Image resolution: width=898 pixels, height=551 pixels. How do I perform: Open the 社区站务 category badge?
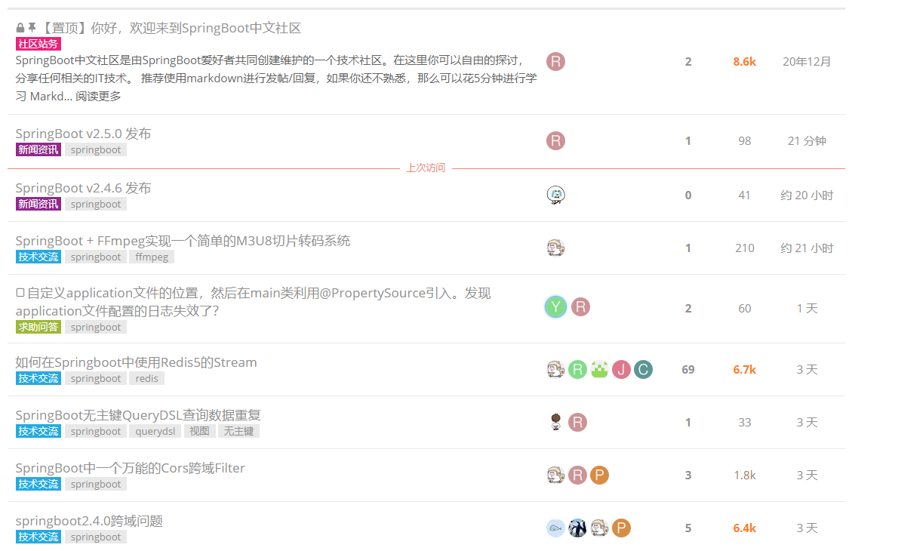(38, 45)
